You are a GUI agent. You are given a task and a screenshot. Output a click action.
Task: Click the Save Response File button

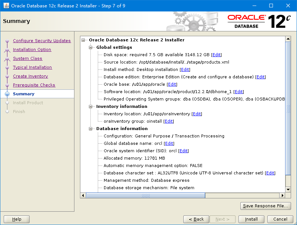click(266, 206)
